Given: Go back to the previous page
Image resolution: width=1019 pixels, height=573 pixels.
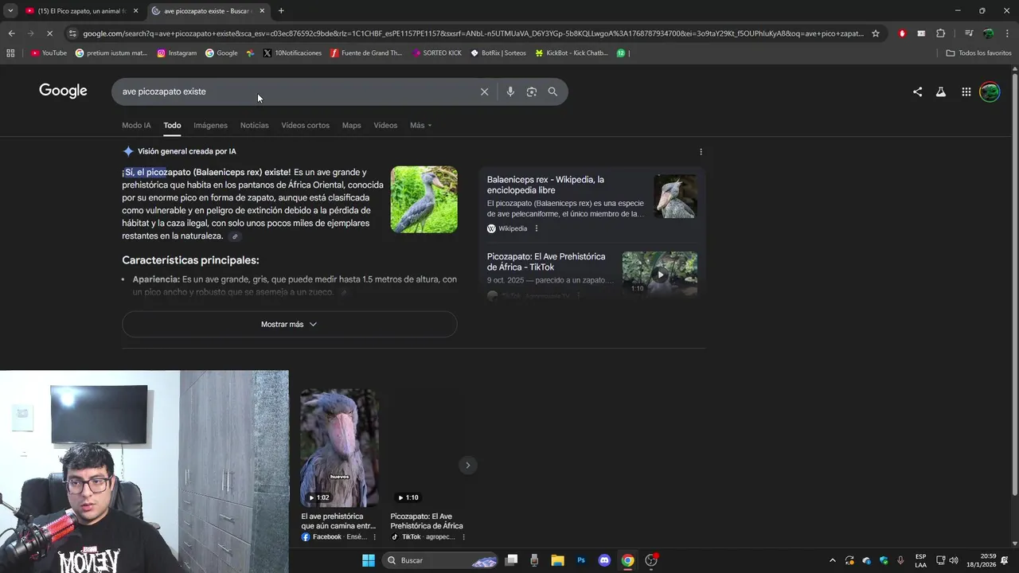Looking at the screenshot, I should coord(11,33).
